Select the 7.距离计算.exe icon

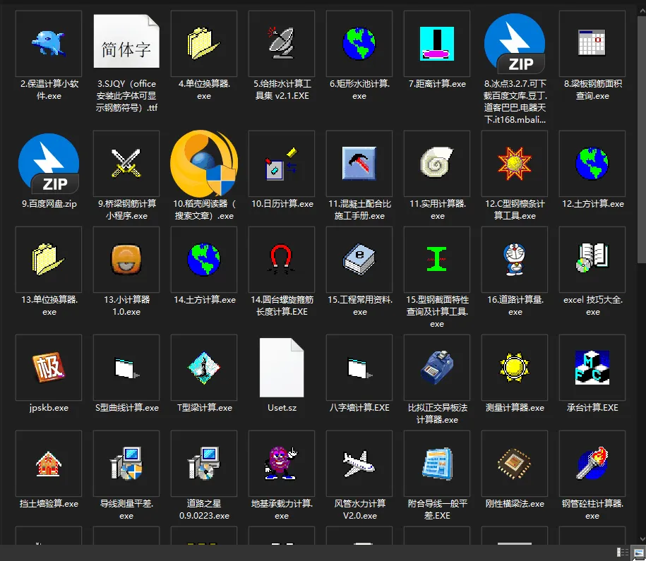[x=437, y=43]
